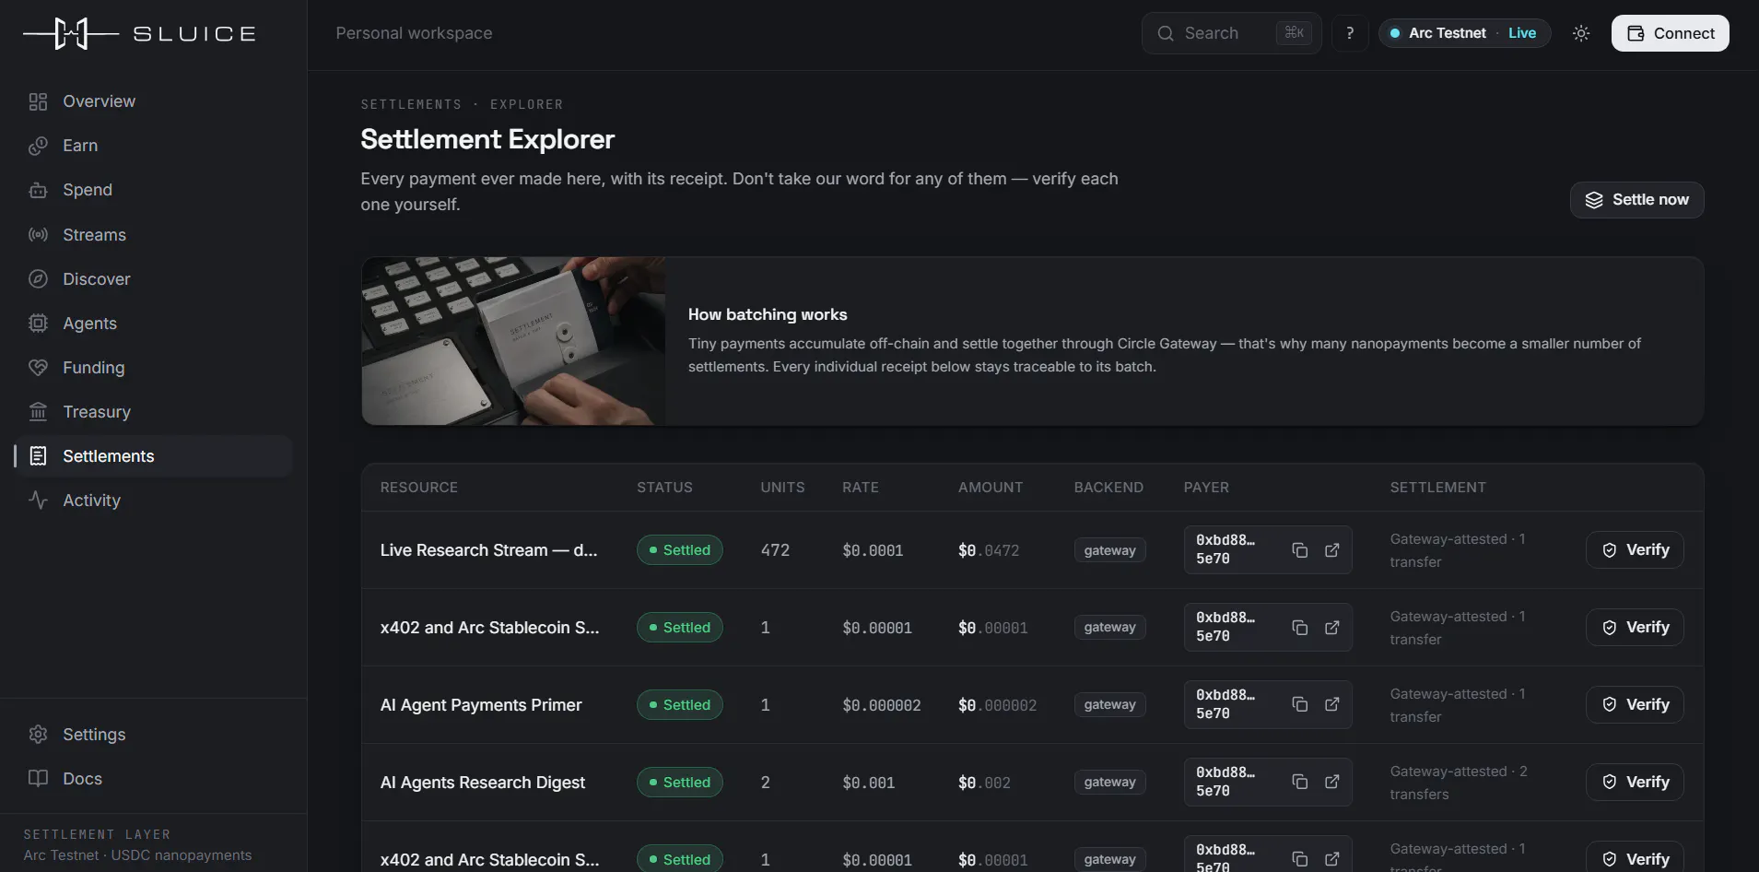
Task: Copy payer address in AI Agents Research Digest row
Action: (1300, 782)
